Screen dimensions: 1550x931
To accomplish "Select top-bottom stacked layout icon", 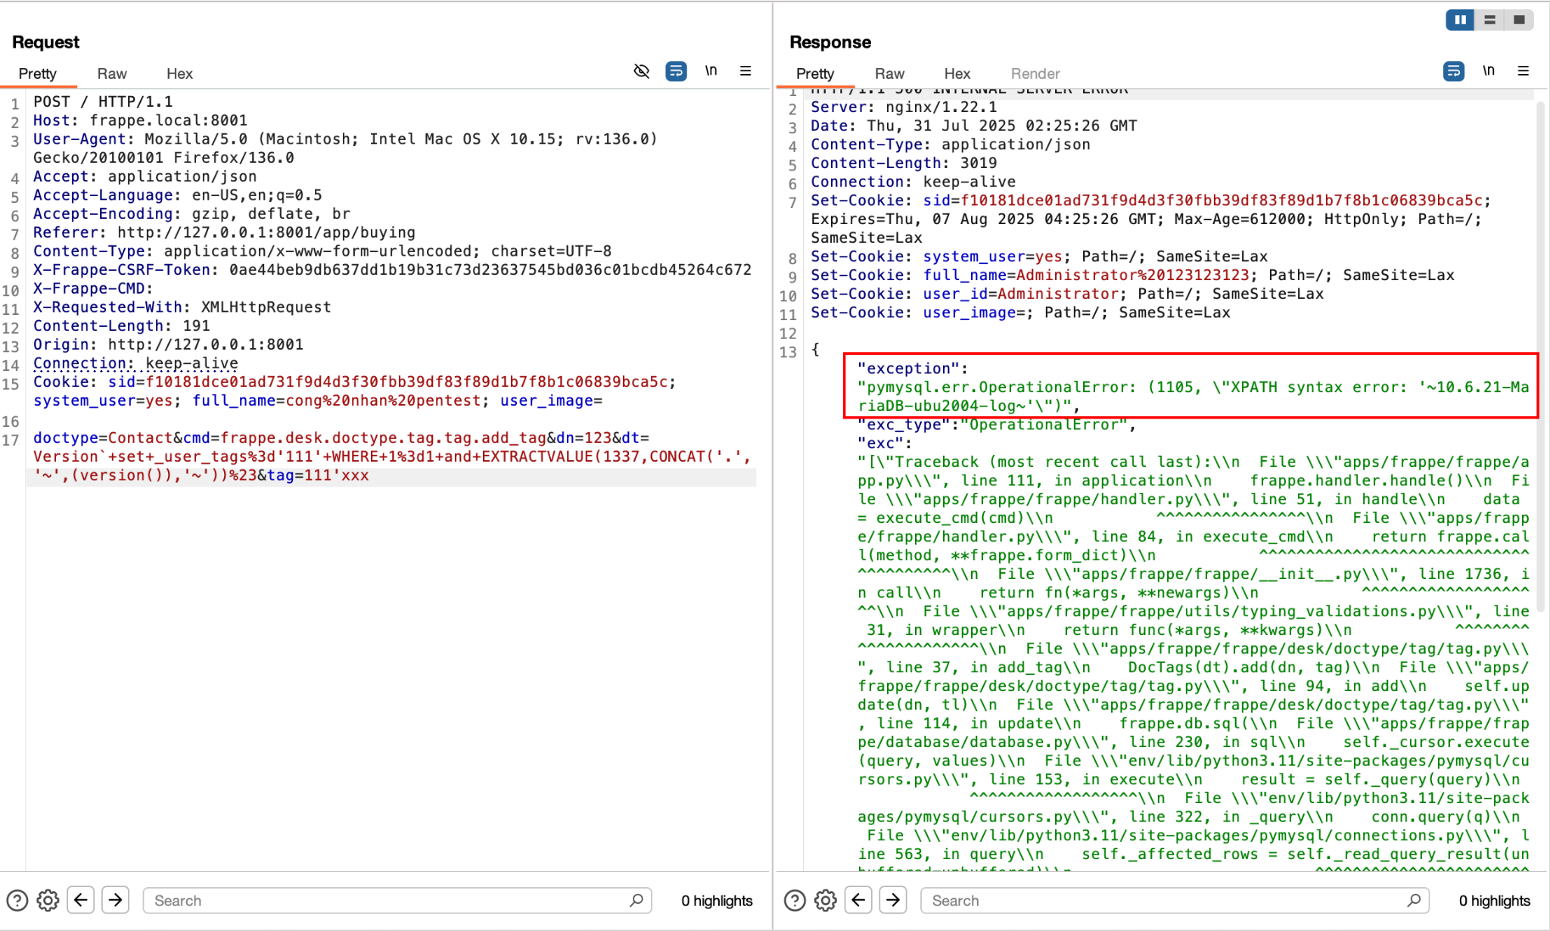I will [1489, 20].
